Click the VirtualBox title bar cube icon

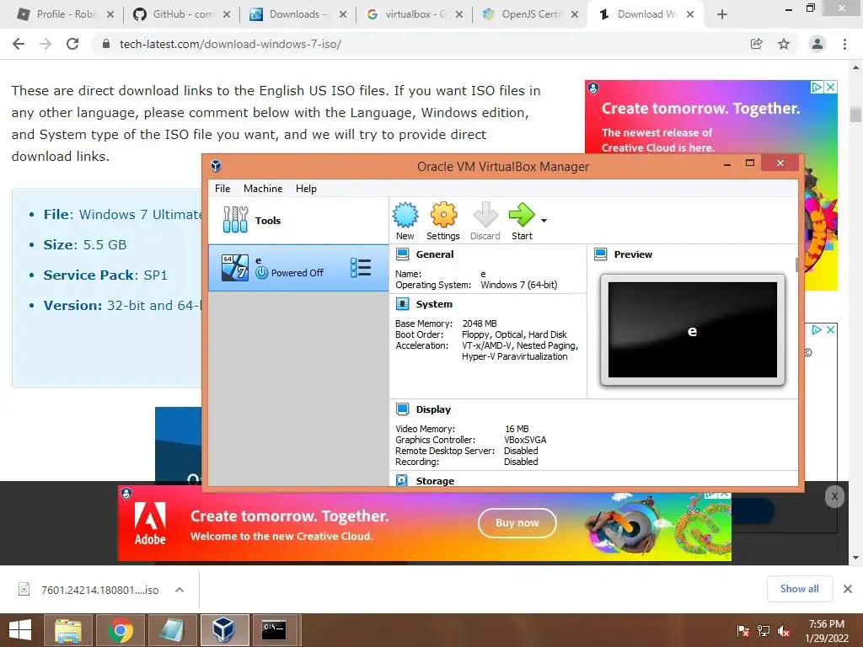216,166
